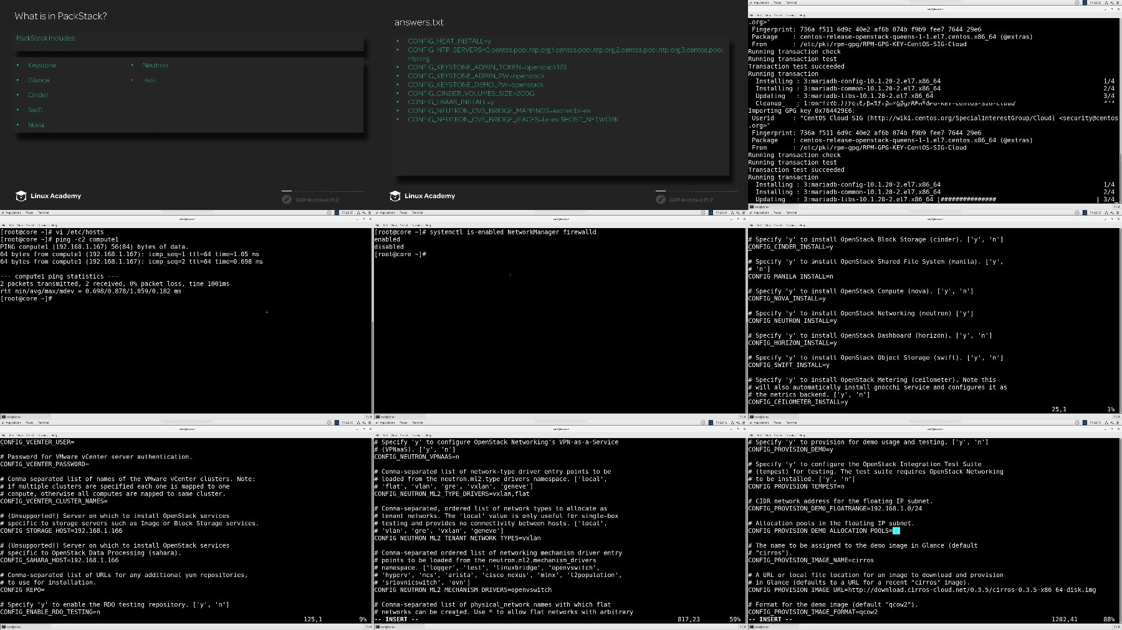Click the CONFIG_CEILOMETER_INSTALL=y line in vim

(798, 403)
